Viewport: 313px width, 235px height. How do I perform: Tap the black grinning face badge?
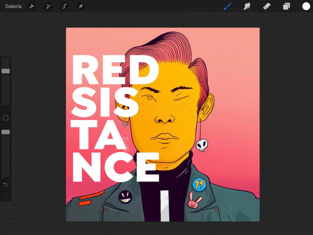click(x=125, y=197)
